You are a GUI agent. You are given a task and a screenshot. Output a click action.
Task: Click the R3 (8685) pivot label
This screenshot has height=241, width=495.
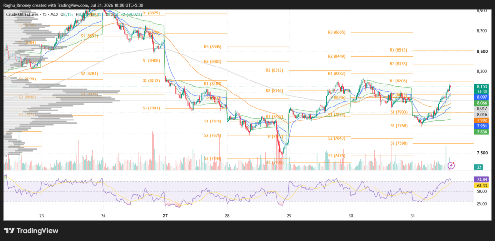pyautogui.click(x=336, y=32)
